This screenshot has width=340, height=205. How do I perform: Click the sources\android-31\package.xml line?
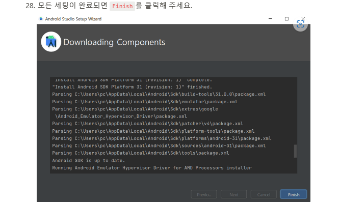(159, 145)
